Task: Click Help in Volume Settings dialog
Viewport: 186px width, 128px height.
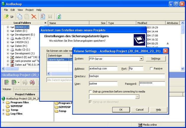Action: point(159,110)
